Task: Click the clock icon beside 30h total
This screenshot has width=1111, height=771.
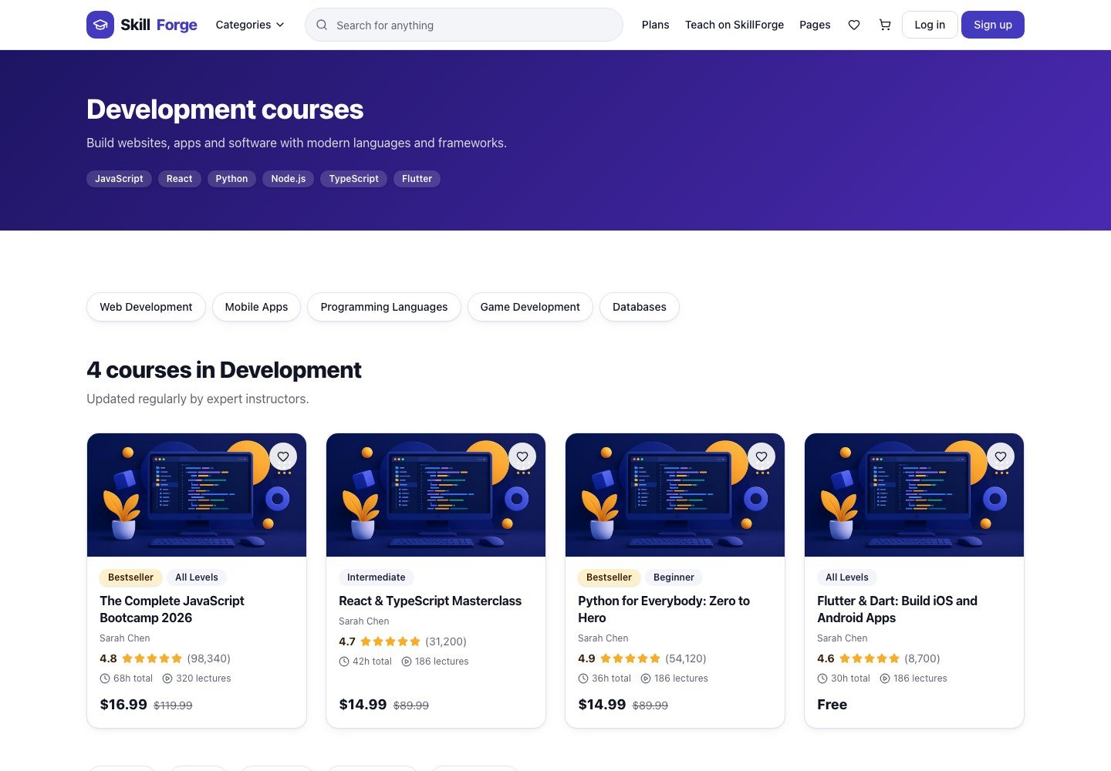Action: pos(822,678)
